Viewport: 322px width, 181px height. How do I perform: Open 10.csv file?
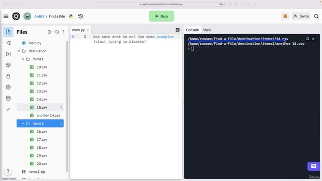point(42,67)
